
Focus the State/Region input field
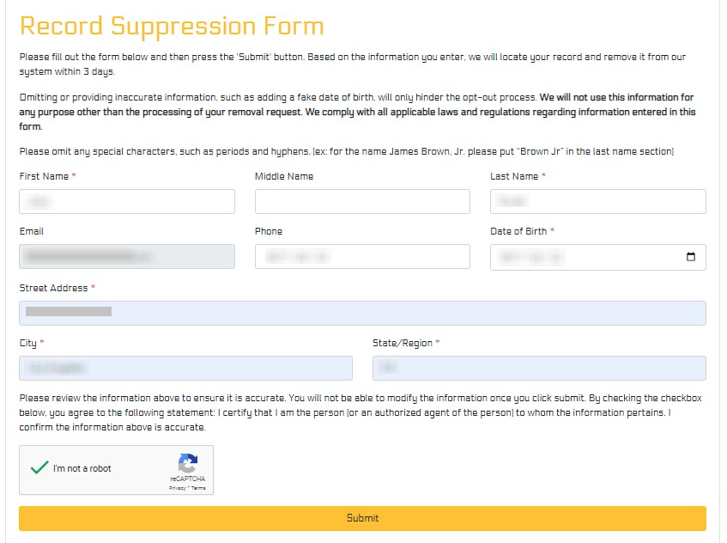[x=538, y=368]
